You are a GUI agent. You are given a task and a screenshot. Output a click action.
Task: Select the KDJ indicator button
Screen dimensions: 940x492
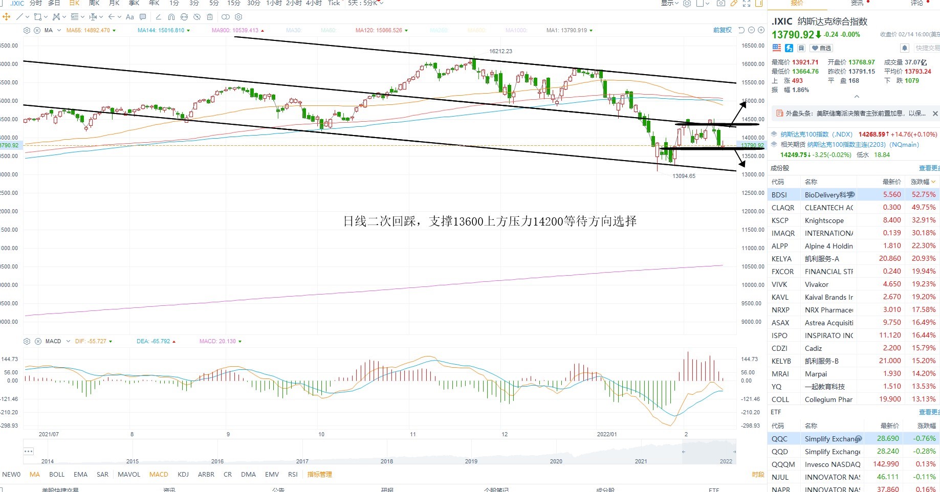[x=183, y=475]
